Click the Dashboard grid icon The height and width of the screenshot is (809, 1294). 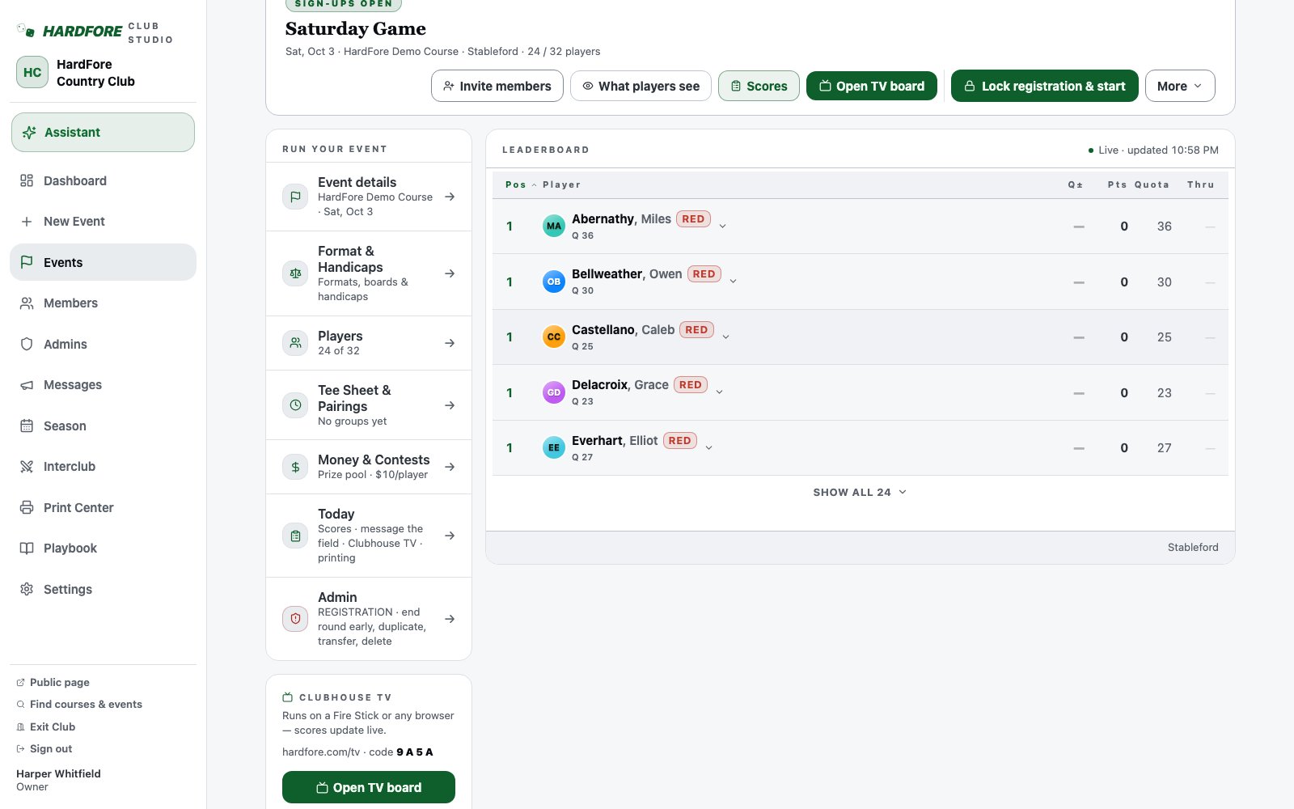(x=27, y=180)
